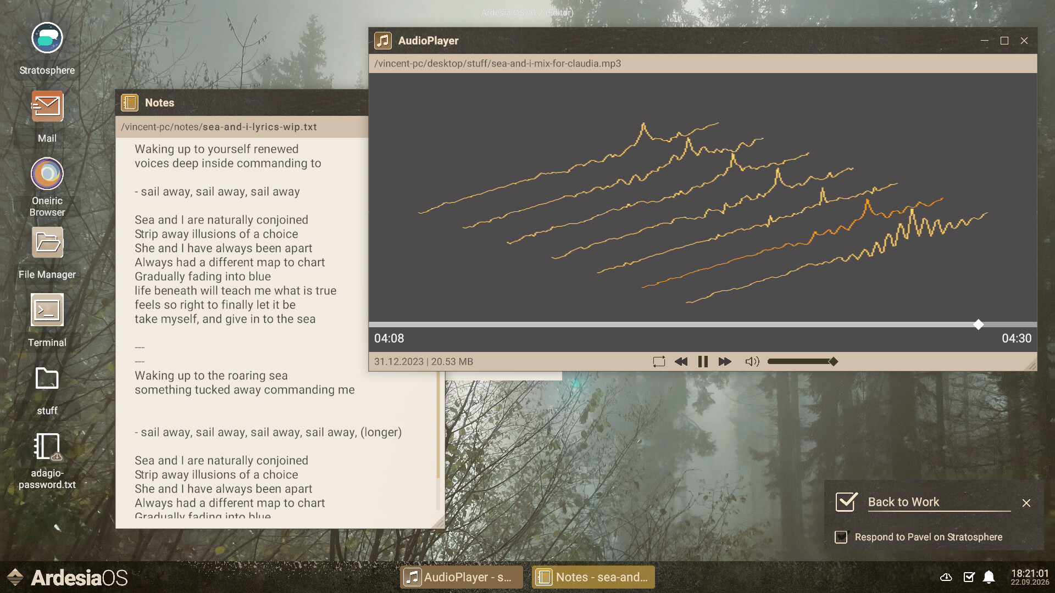Launch the Mail application
Screen dimensions: 1055x593
click(x=47, y=107)
